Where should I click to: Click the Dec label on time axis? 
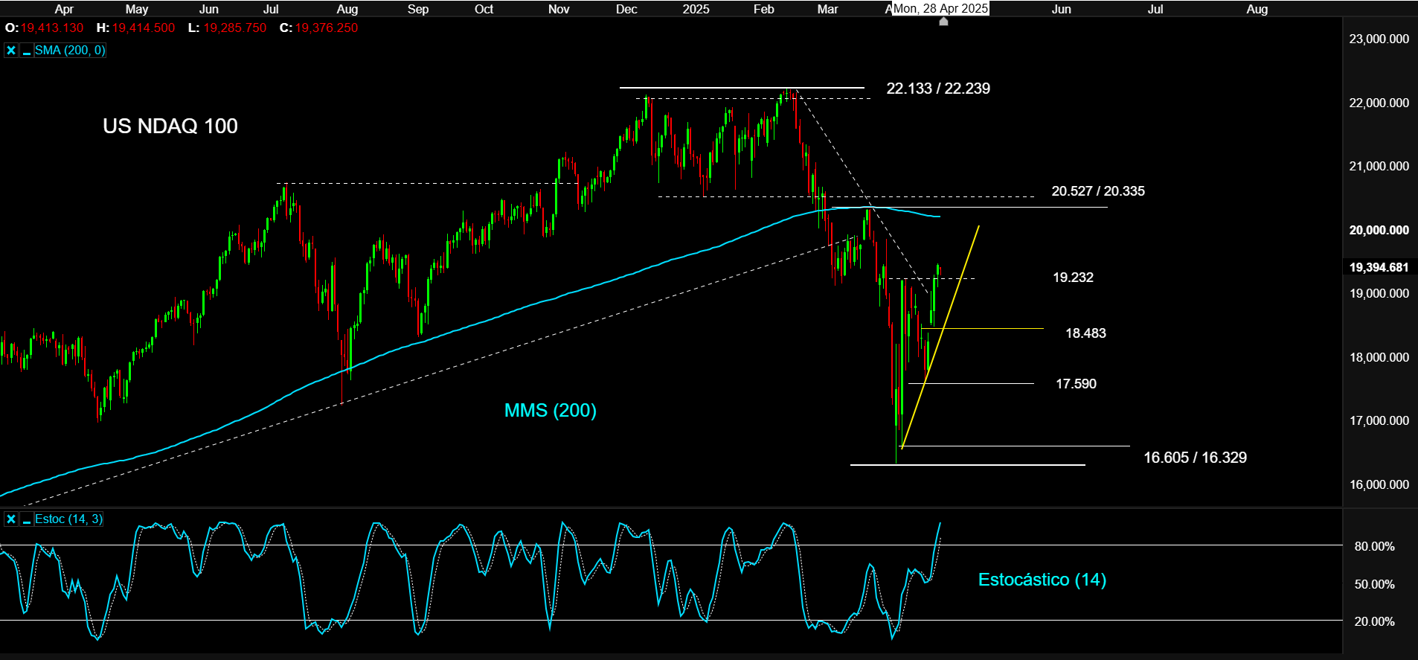click(x=626, y=9)
